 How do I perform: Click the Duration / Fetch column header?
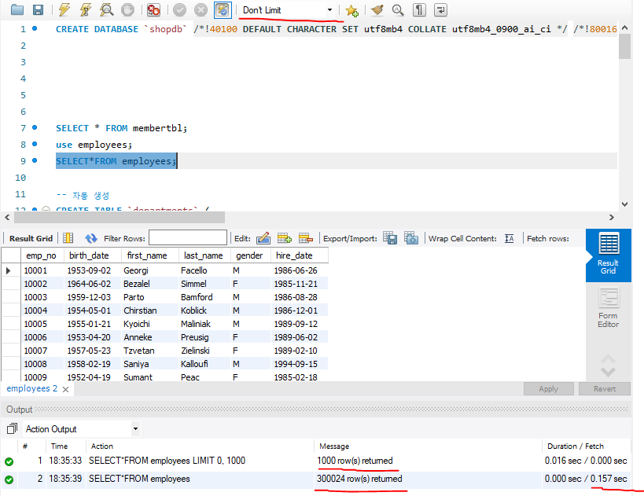(576, 446)
